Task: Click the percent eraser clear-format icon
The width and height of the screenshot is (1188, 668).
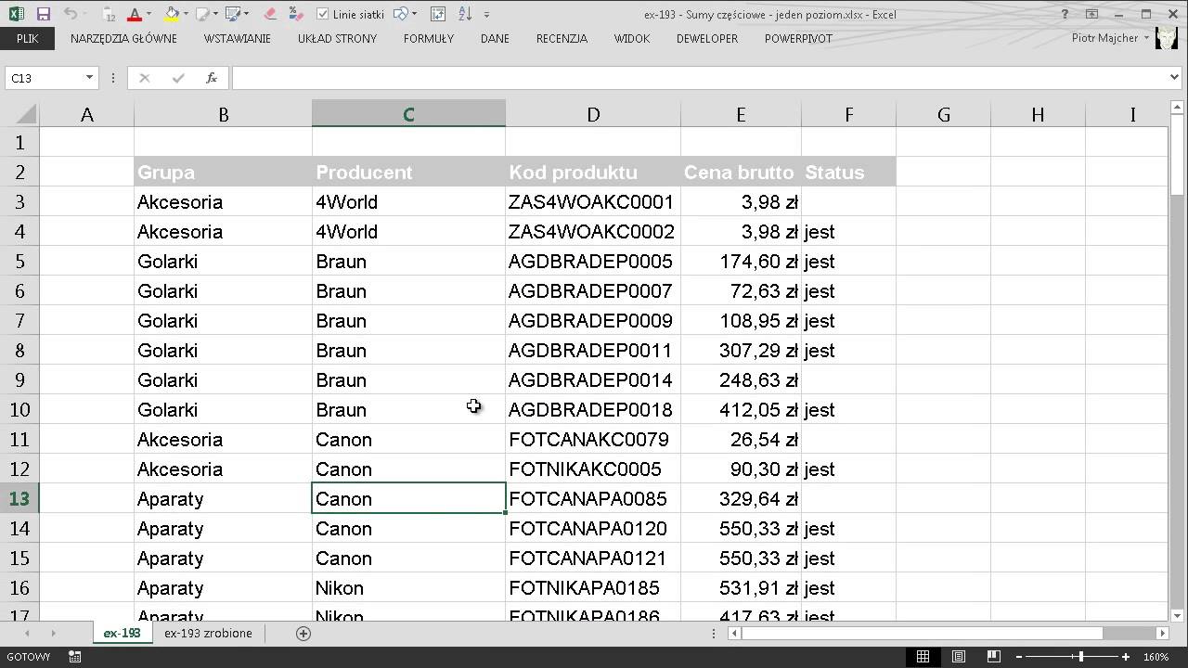Action: (x=296, y=14)
